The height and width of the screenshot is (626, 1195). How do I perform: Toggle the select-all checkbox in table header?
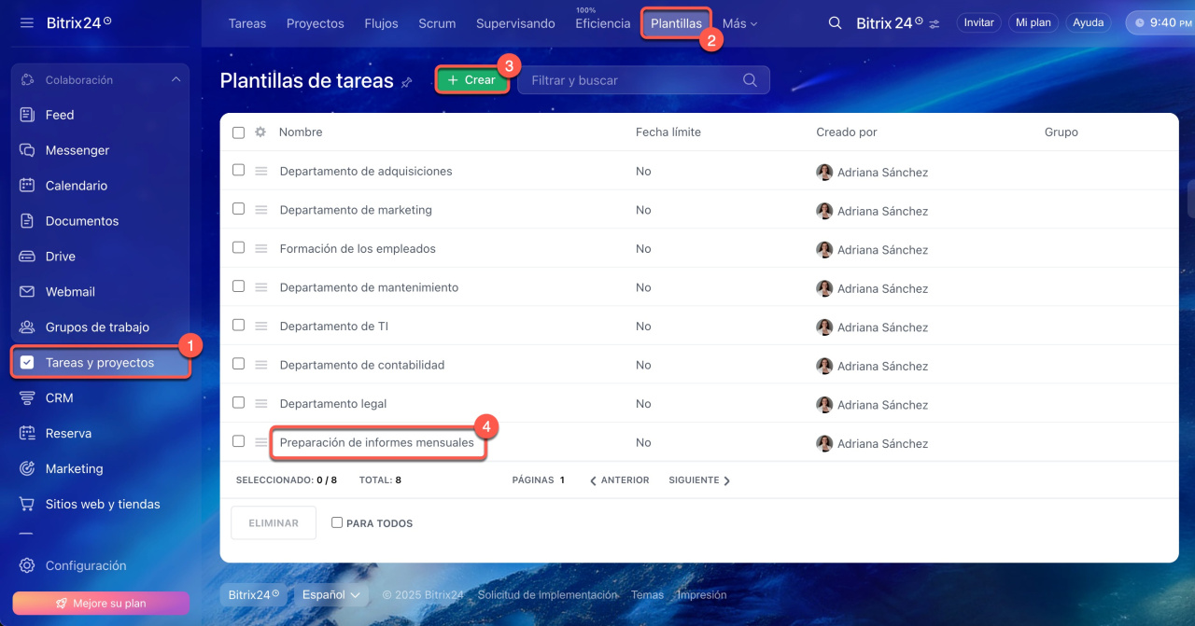pos(238,132)
